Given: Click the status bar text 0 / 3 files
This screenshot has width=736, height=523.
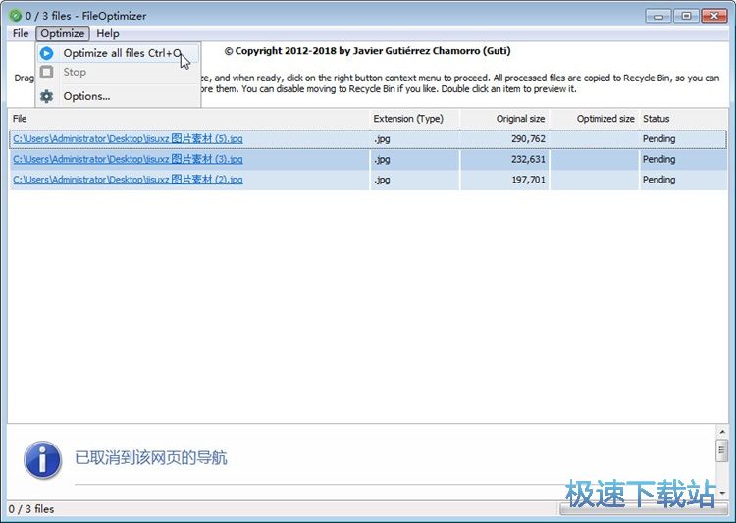Looking at the screenshot, I should click(31, 509).
